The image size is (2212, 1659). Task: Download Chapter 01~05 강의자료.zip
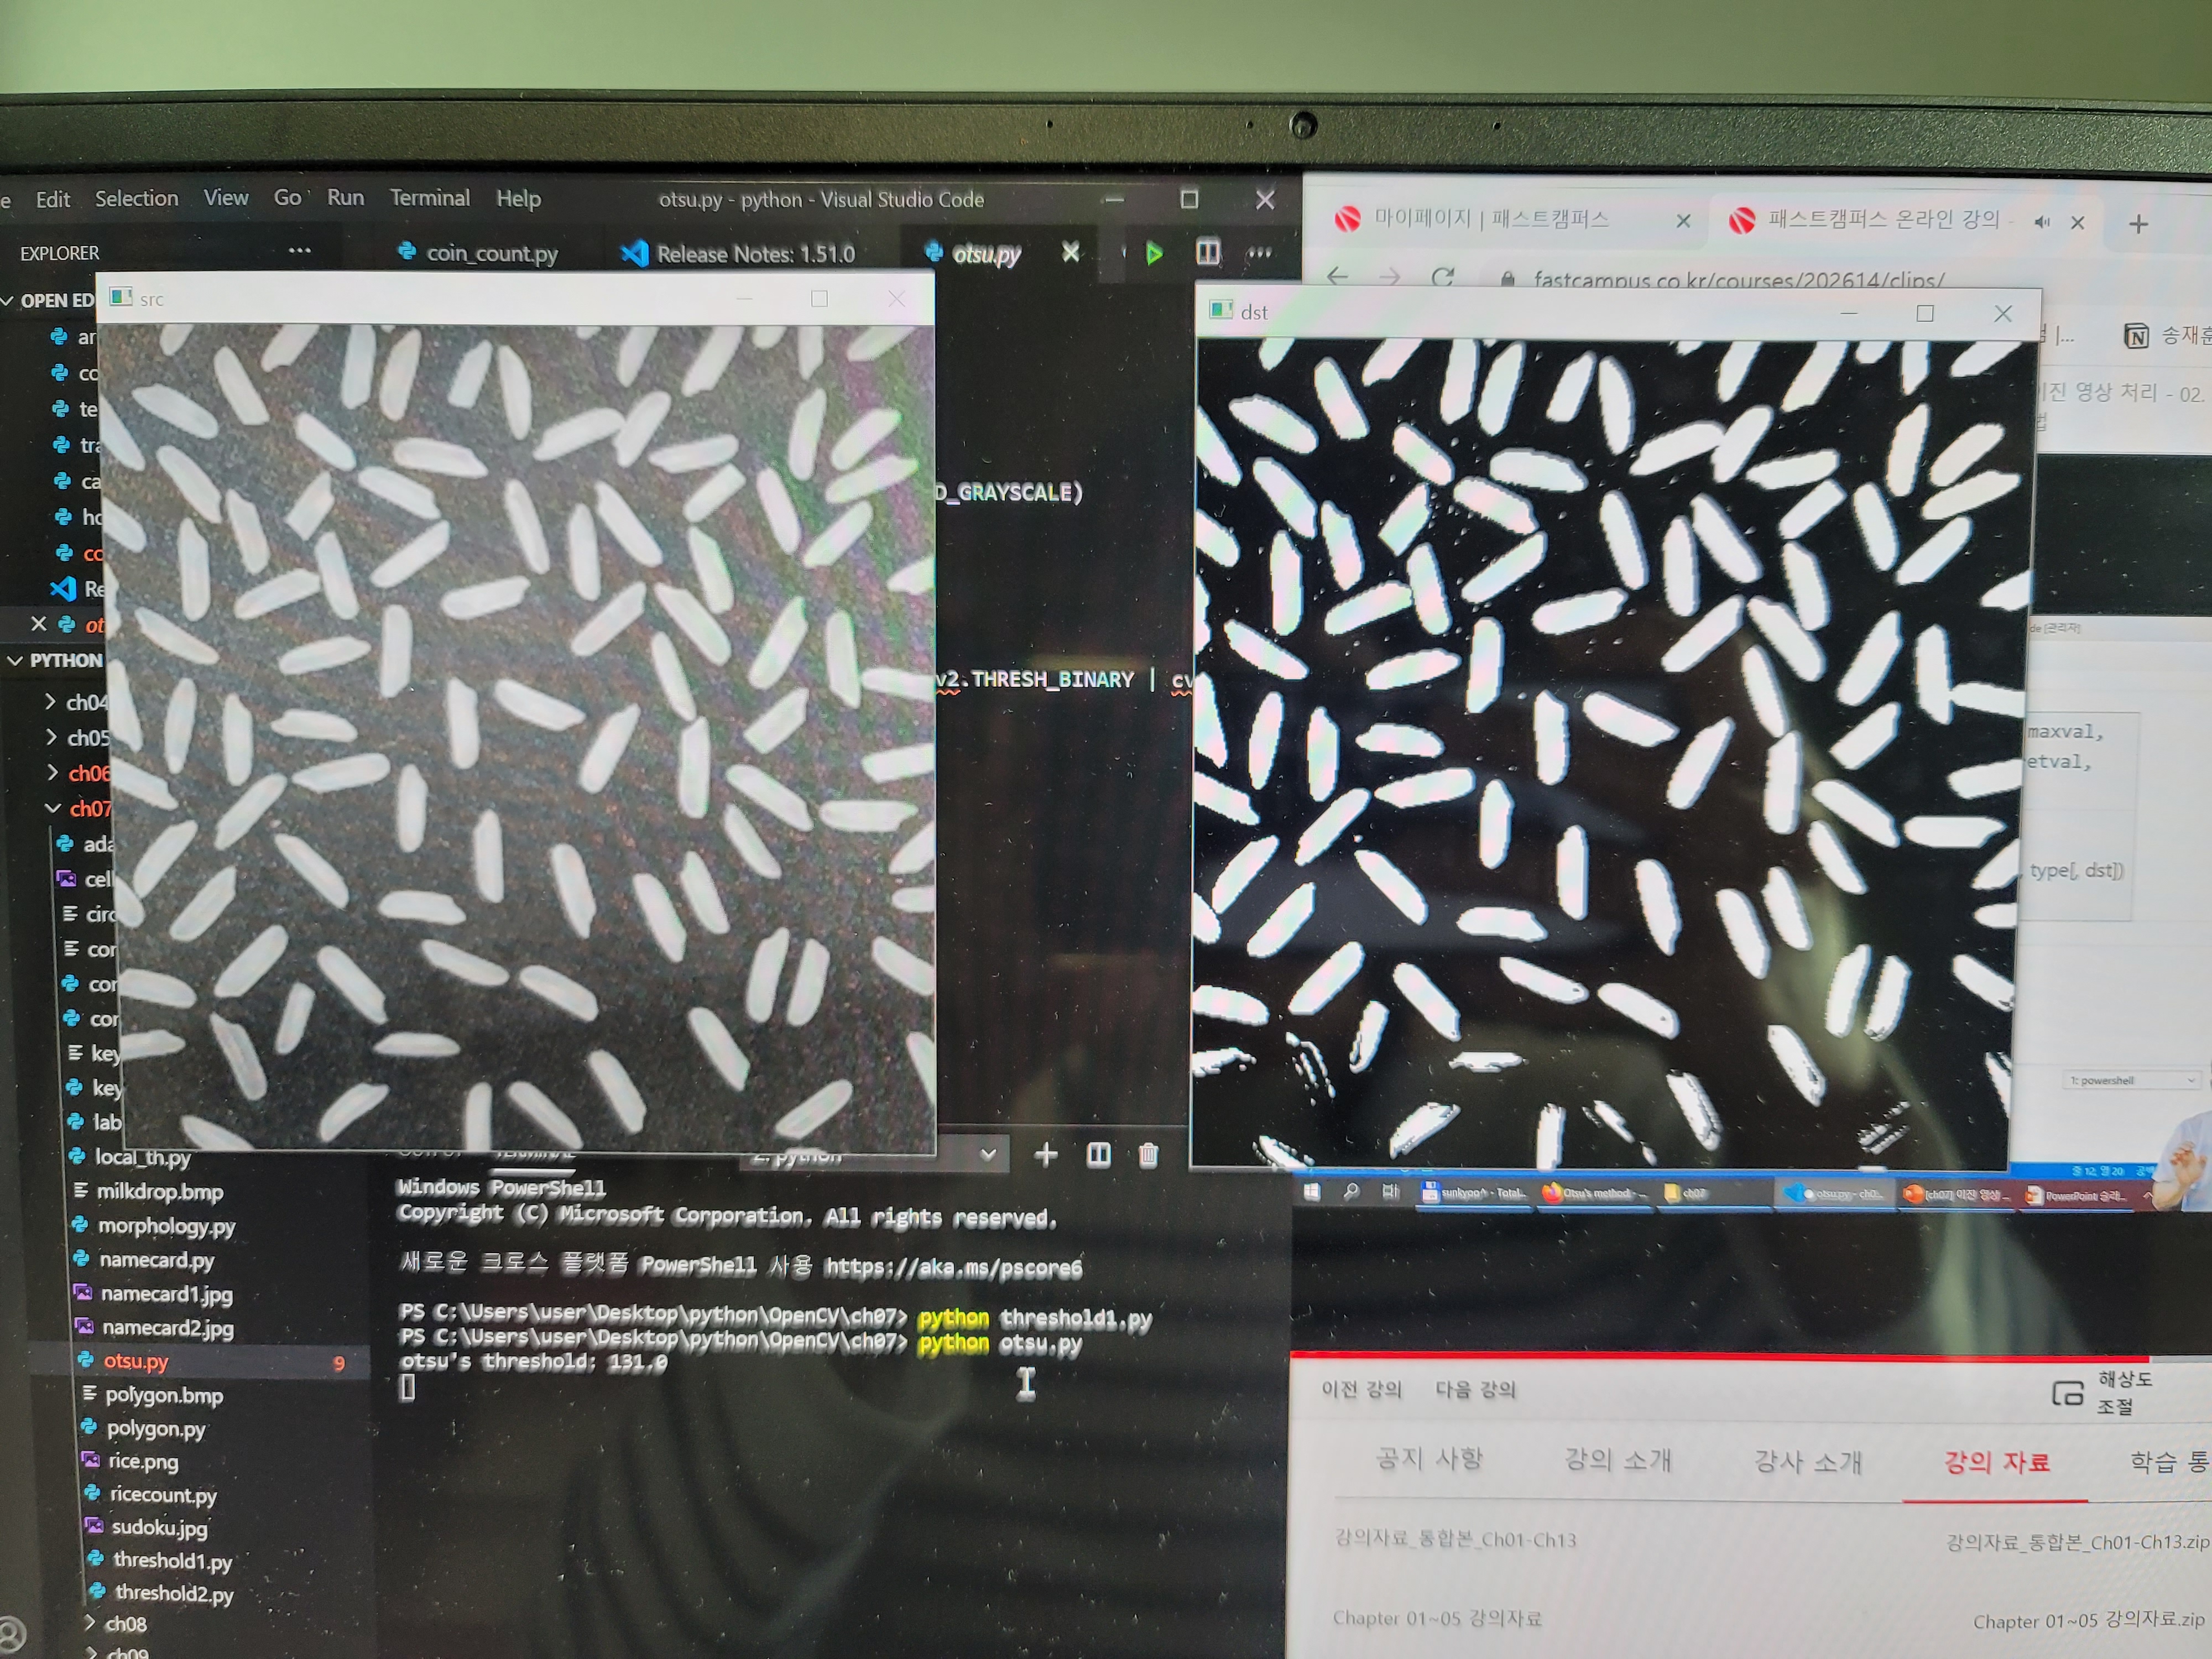[x=2088, y=1620]
